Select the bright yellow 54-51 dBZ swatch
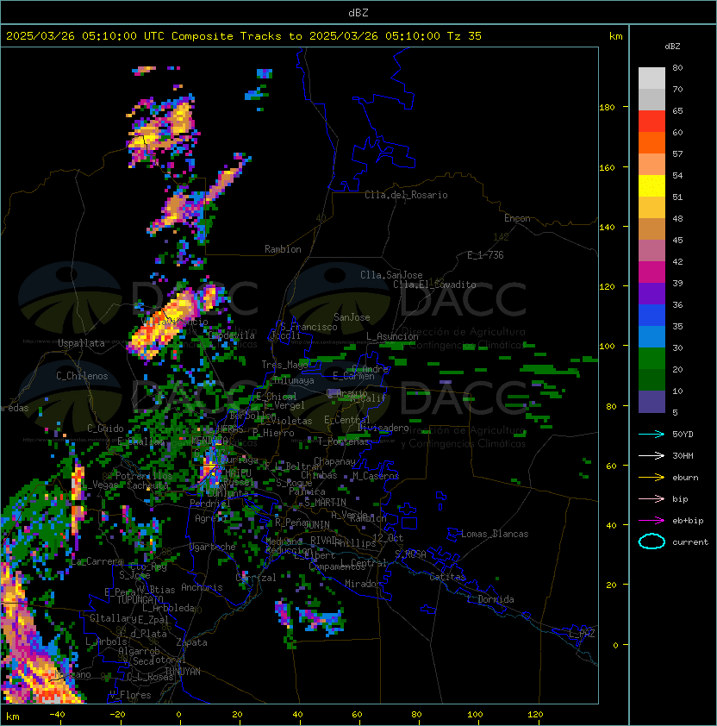The height and width of the screenshot is (726, 717). [x=652, y=186]
